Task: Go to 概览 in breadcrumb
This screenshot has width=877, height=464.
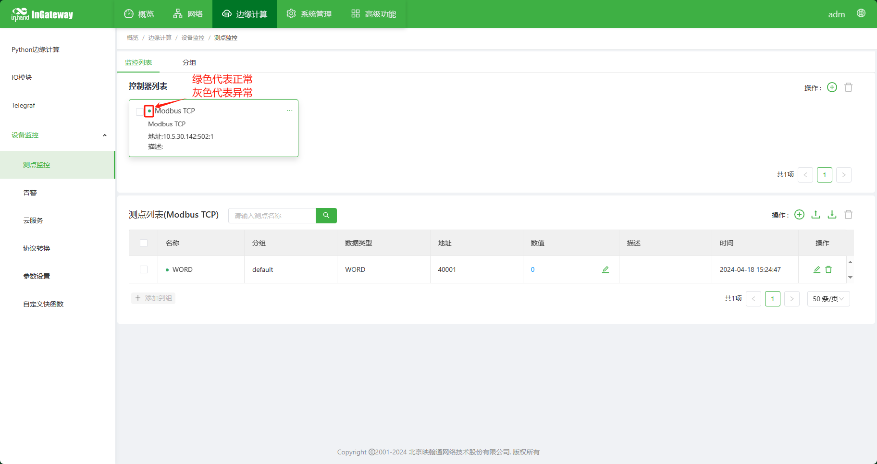Action: point(133,38)
